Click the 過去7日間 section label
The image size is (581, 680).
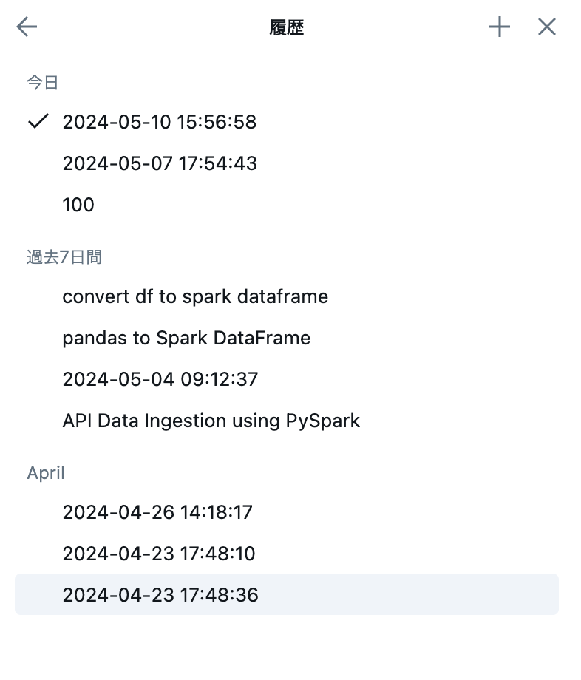(65, 256)
